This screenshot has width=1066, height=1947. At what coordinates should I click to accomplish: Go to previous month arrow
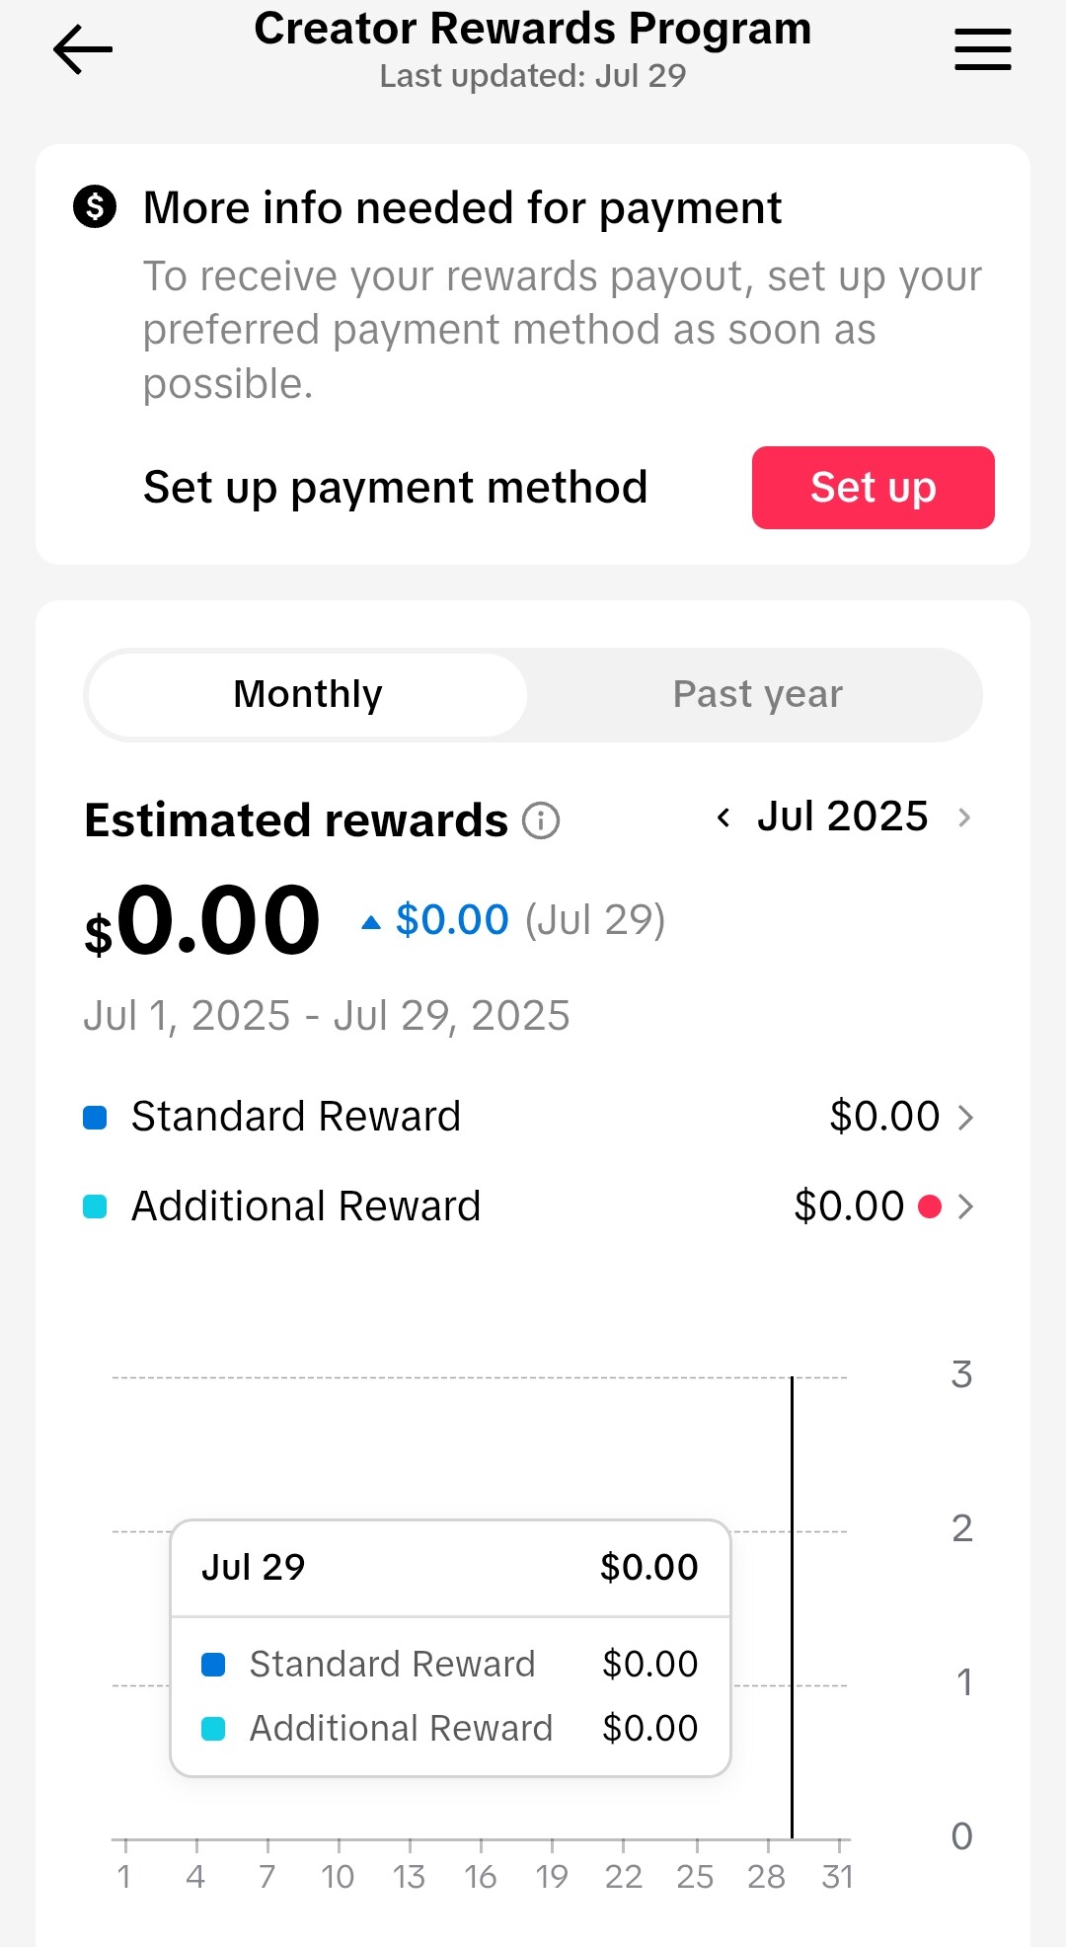723,818
